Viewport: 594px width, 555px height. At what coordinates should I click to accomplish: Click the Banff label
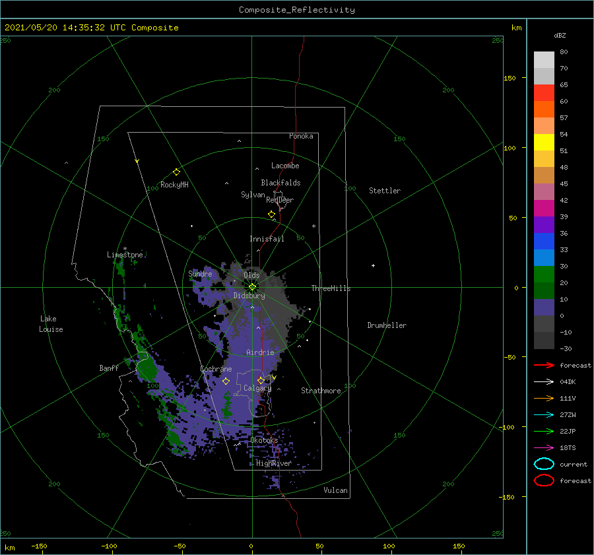pos(109,368)
